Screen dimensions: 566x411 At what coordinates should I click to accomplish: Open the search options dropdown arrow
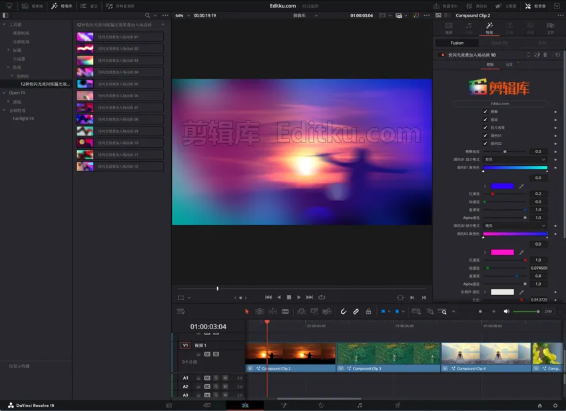(155, 15)
